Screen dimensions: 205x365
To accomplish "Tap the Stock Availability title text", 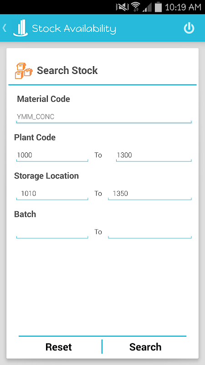I will (74, 29).
